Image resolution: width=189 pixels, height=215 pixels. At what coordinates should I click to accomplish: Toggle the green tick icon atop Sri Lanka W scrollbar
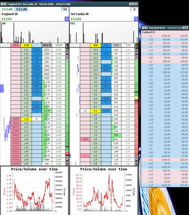click(136, 45)
